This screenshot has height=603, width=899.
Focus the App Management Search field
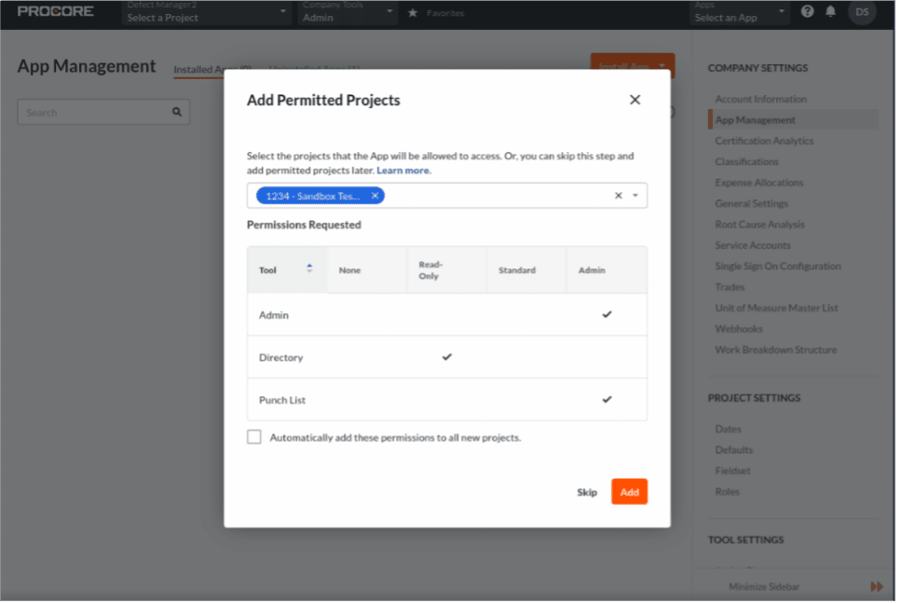click(x=103, y=113)
